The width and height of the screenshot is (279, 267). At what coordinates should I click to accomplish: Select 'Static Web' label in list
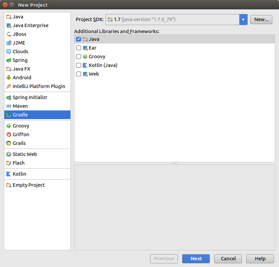25,154
